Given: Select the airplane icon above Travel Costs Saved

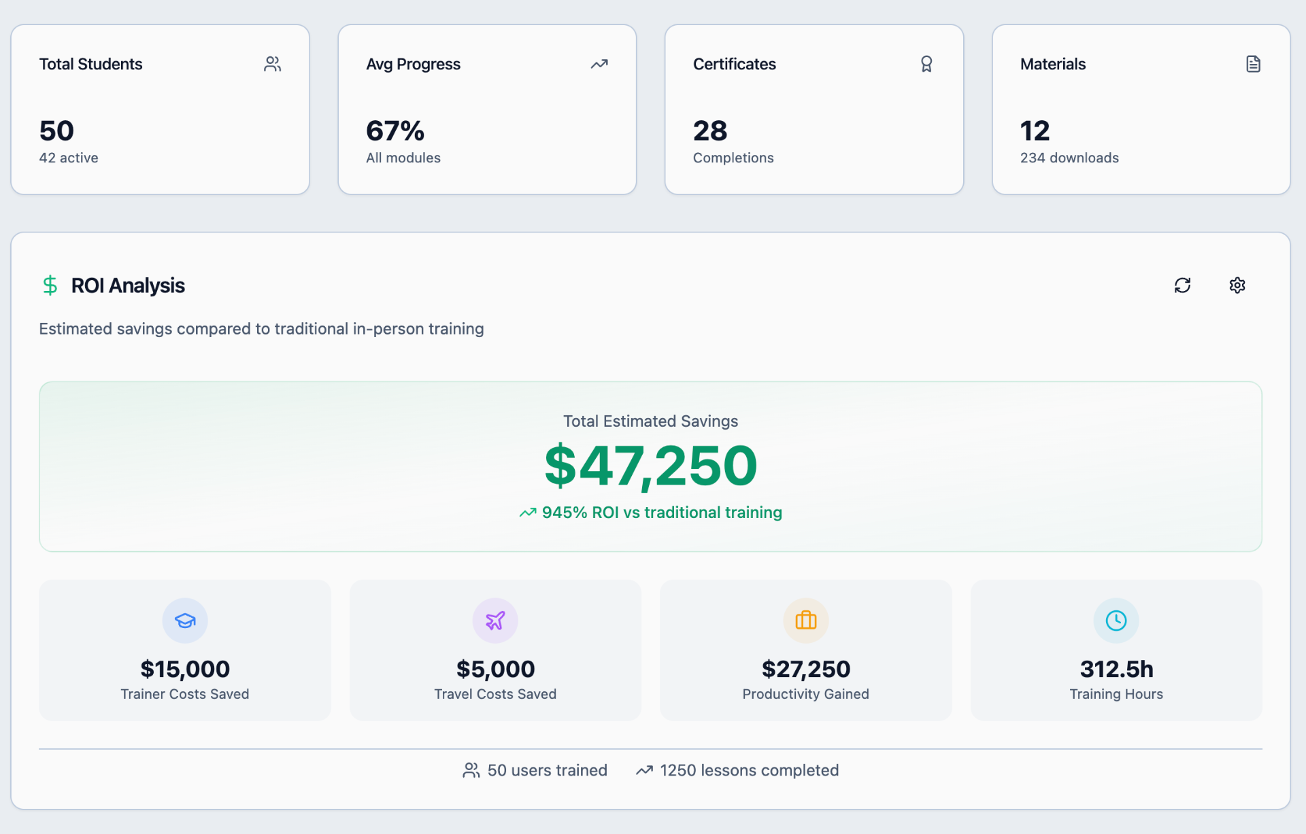Looking at the screenshot, I should [495, 620].
